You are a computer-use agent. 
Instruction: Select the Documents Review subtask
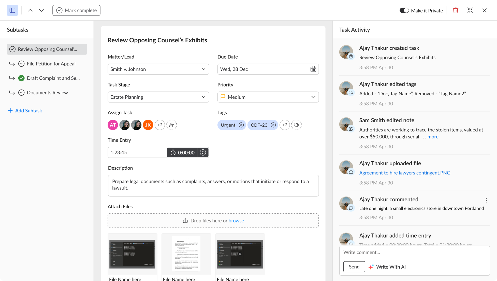(47, 93)
